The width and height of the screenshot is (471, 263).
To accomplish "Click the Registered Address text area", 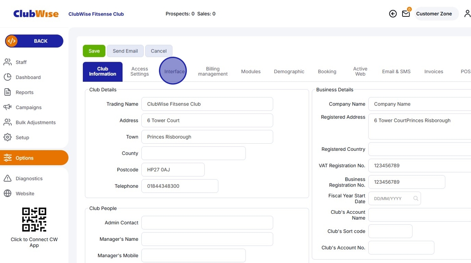I will coord(420,126).
